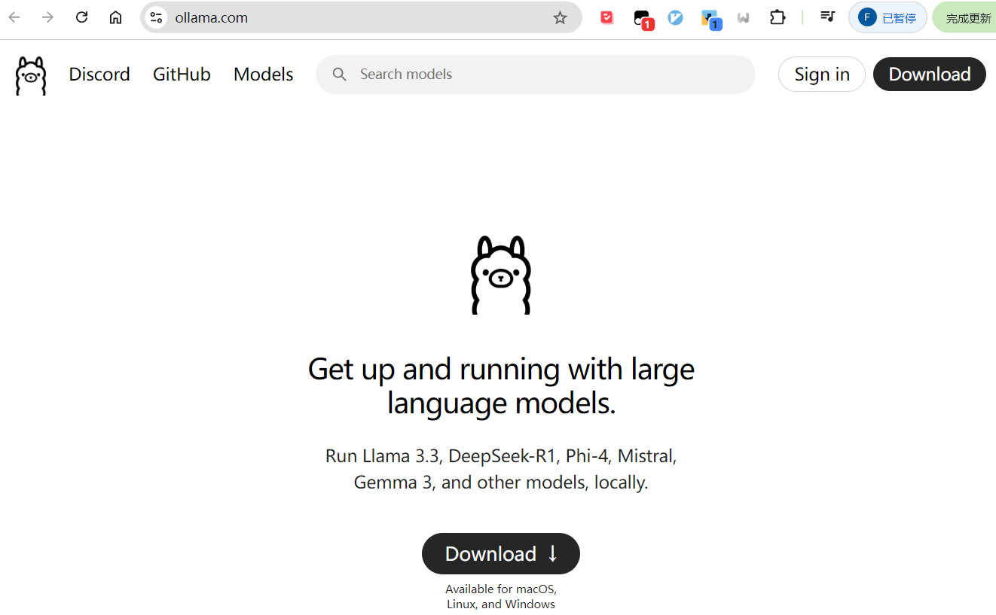Screen dimensions: 996x615
Task: Click the Sign in button
Action: [822, 75]
